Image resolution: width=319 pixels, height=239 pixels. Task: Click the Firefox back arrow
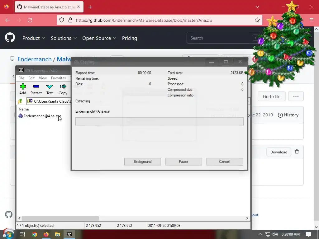point(7,20)
